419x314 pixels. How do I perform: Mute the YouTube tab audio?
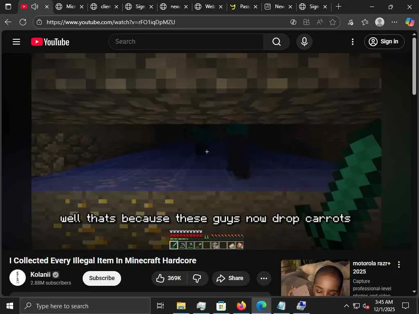coord(35,7)
